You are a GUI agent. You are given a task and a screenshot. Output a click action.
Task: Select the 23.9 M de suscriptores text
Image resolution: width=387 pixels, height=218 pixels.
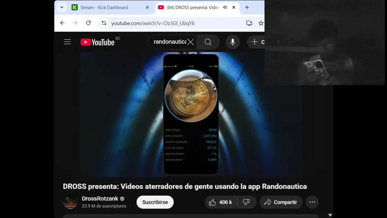coord(104,206)
